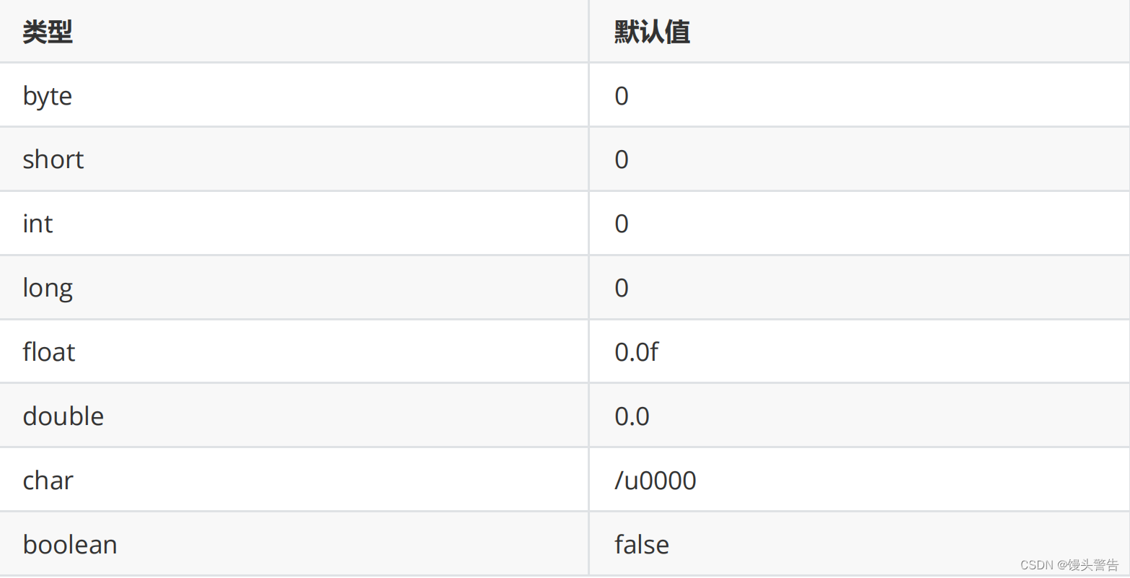Image resolution: width=1130 pixels, height=578 pixels.
Task: Click the 0.0f default value
Action: pyautogui.click(x=637, y=352)
